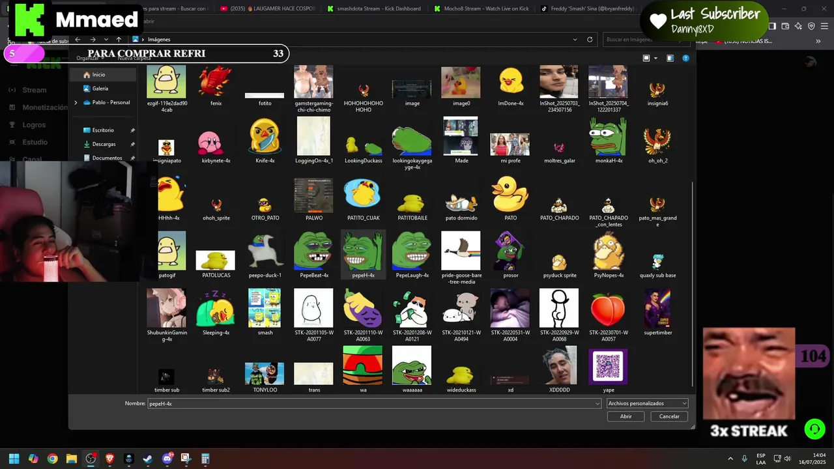Click the microphone tray icon
Screen dimensions: 834x469
744,459
